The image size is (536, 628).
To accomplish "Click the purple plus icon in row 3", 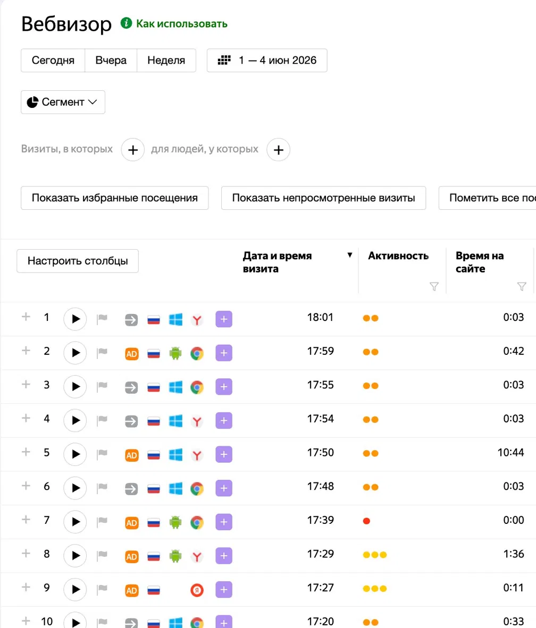I will click(x=224, y=387).
